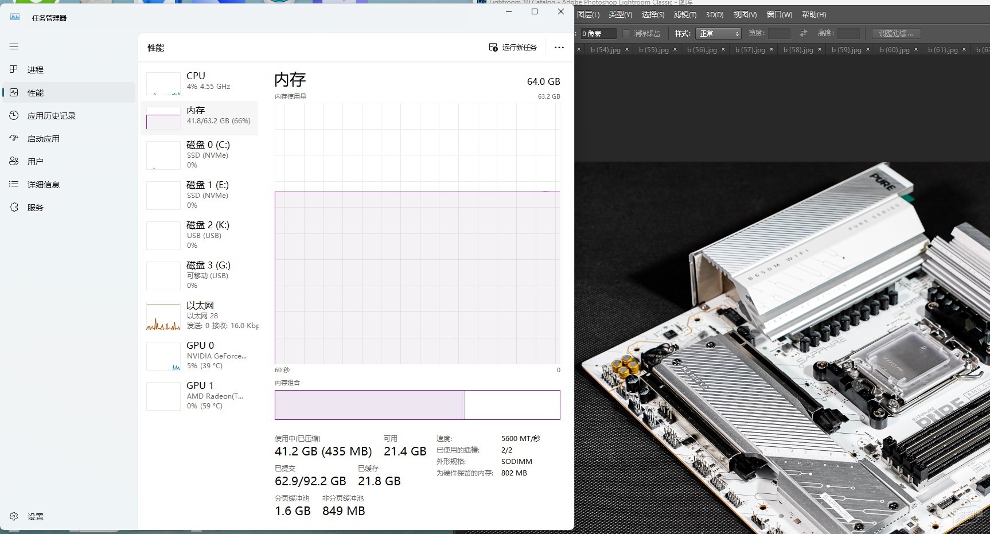Close the b (57).jpg tab
The image size is (990, 534).
pyautogui.click(x=771, y=49)
